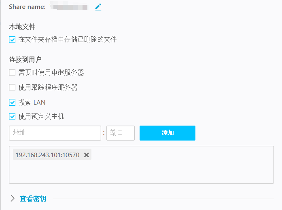Click the "Share name:" label
Image resolution: width=282 pixels, height=210 pixels.
click(27, 7)
